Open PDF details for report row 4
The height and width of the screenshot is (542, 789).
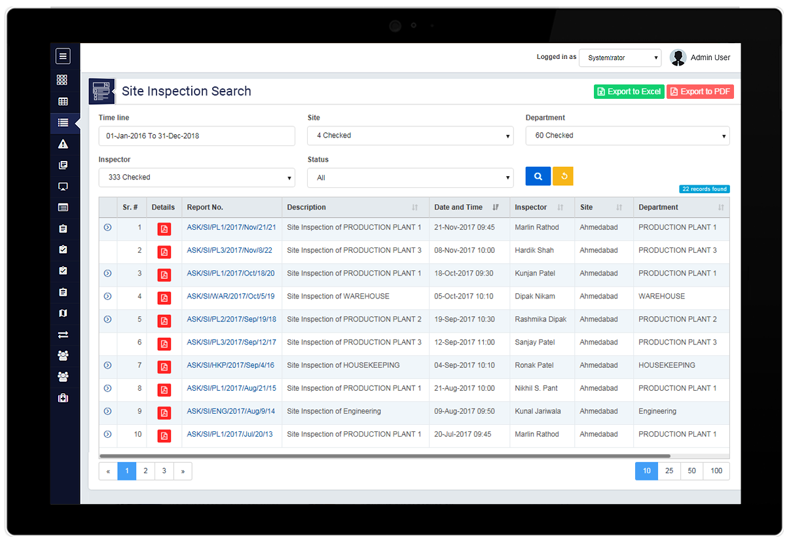click(164, 297)
